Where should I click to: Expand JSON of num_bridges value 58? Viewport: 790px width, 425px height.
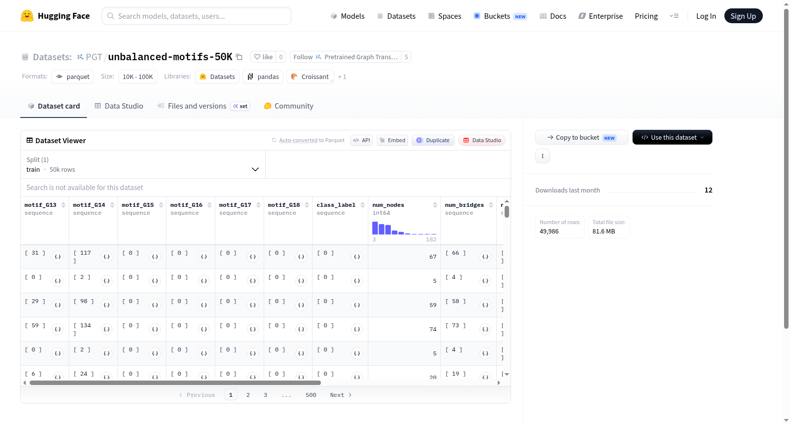coord(485,305)
